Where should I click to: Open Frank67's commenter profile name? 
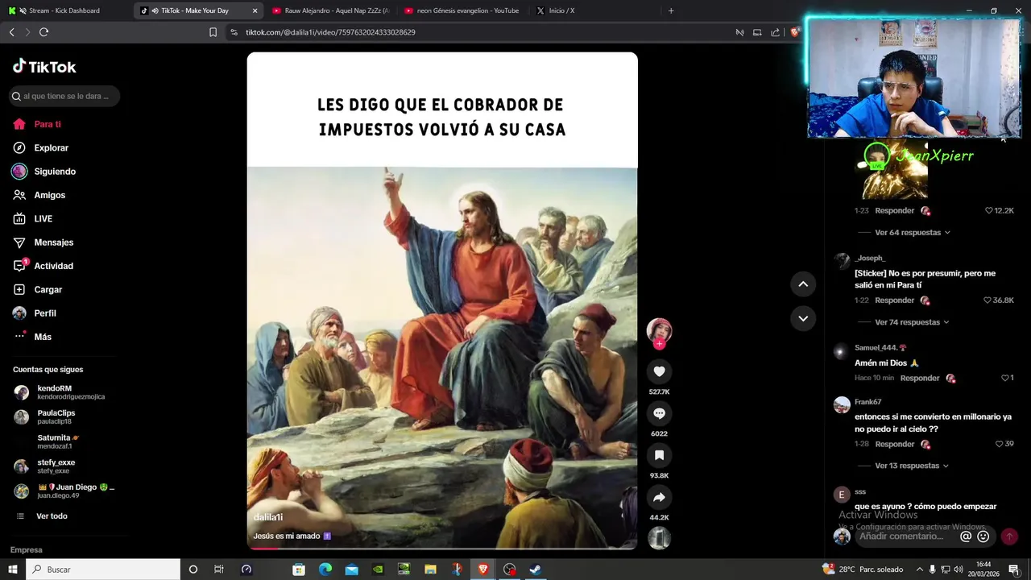pyautogui.click(x=868, y=402)
